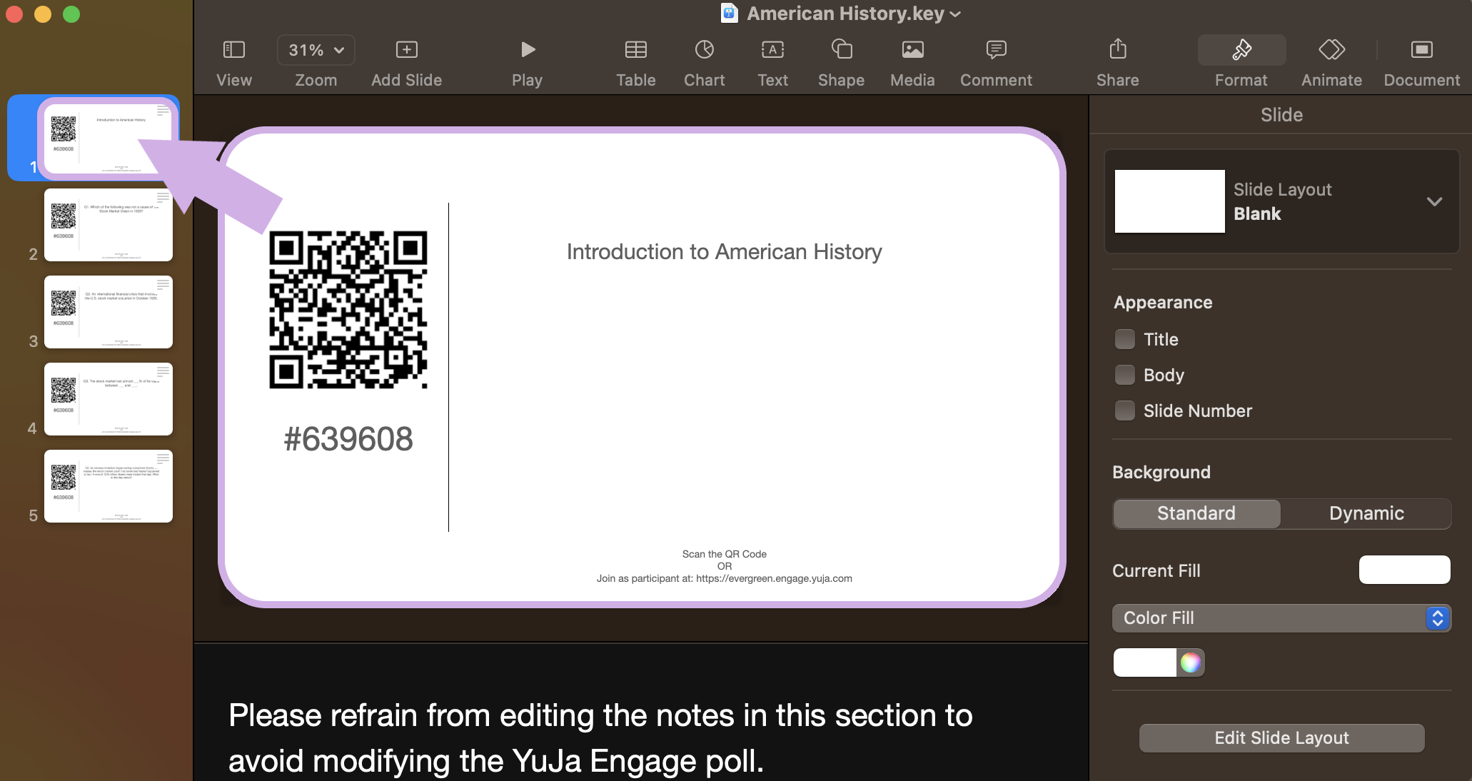The image size is (1472, 781).
Task: Toggle the Slide Number checkbox
Action: (1125, 410)
